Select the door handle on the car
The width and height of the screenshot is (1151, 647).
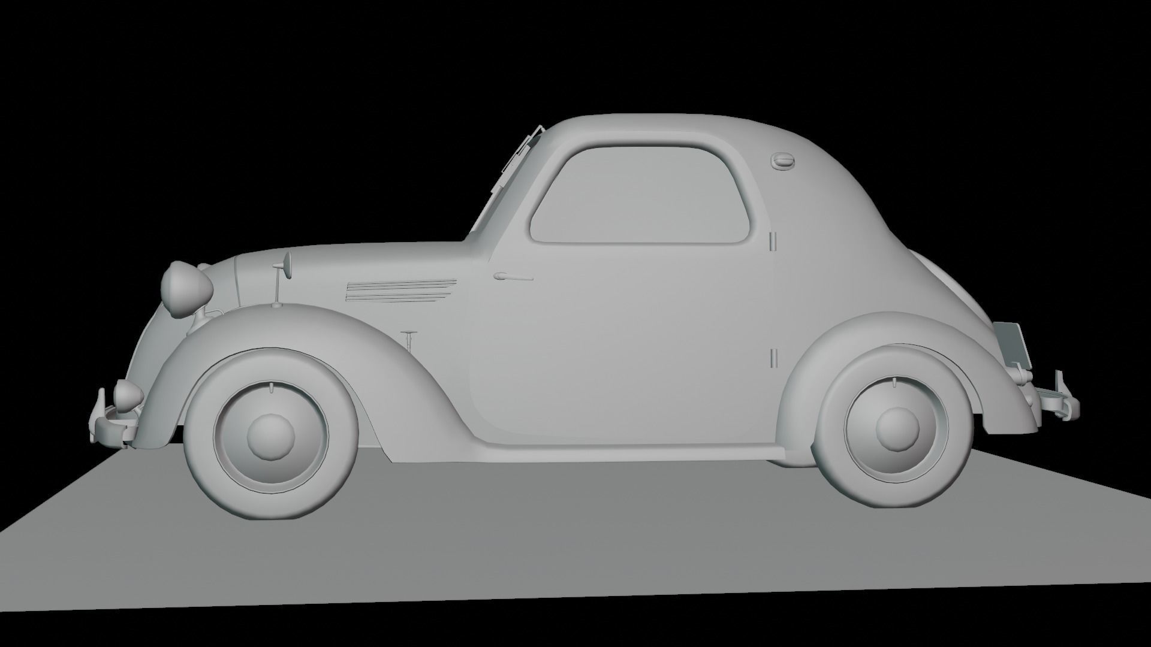[x=513, y=276]
